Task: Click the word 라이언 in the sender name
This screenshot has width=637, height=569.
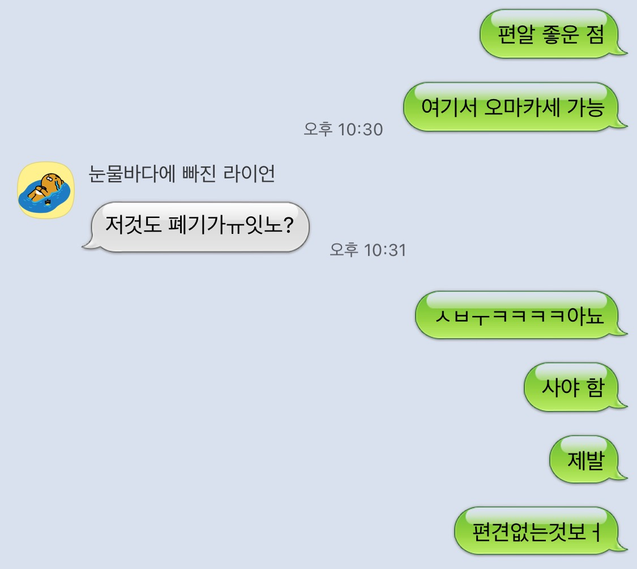Action: pos(249,174)
